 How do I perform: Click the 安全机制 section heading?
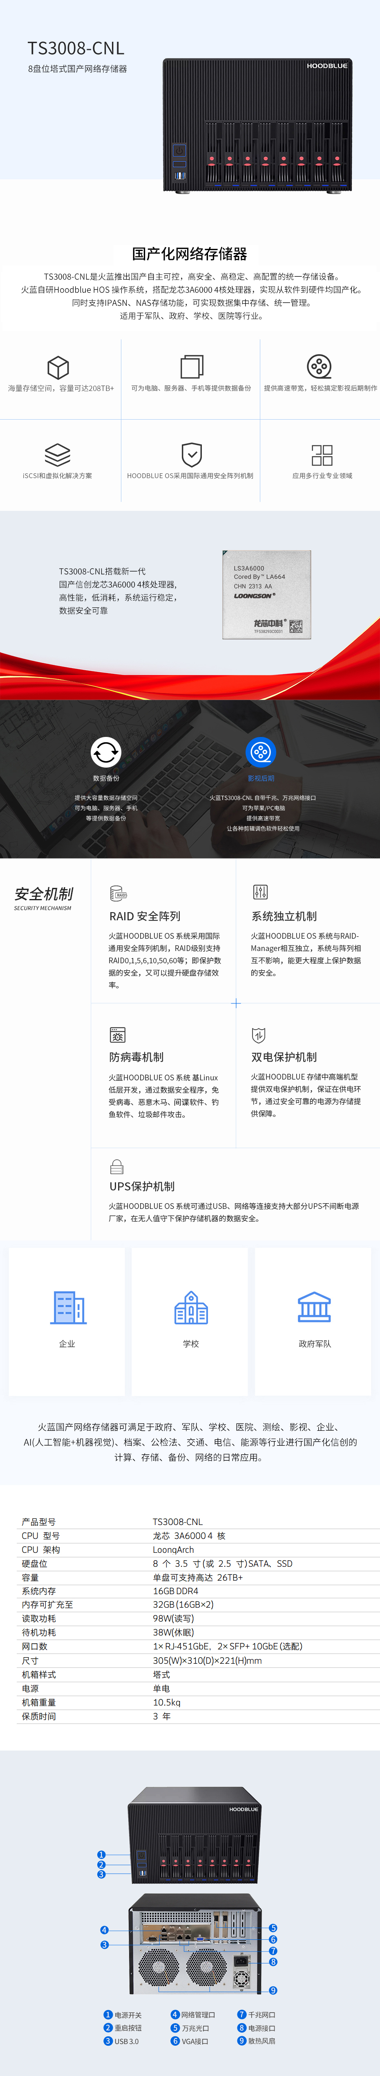43,894
